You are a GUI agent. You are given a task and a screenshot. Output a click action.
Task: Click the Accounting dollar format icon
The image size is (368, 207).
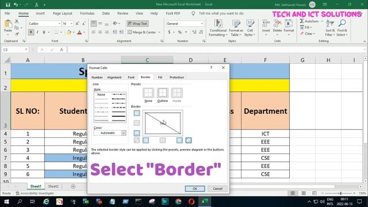pos(169,32)
